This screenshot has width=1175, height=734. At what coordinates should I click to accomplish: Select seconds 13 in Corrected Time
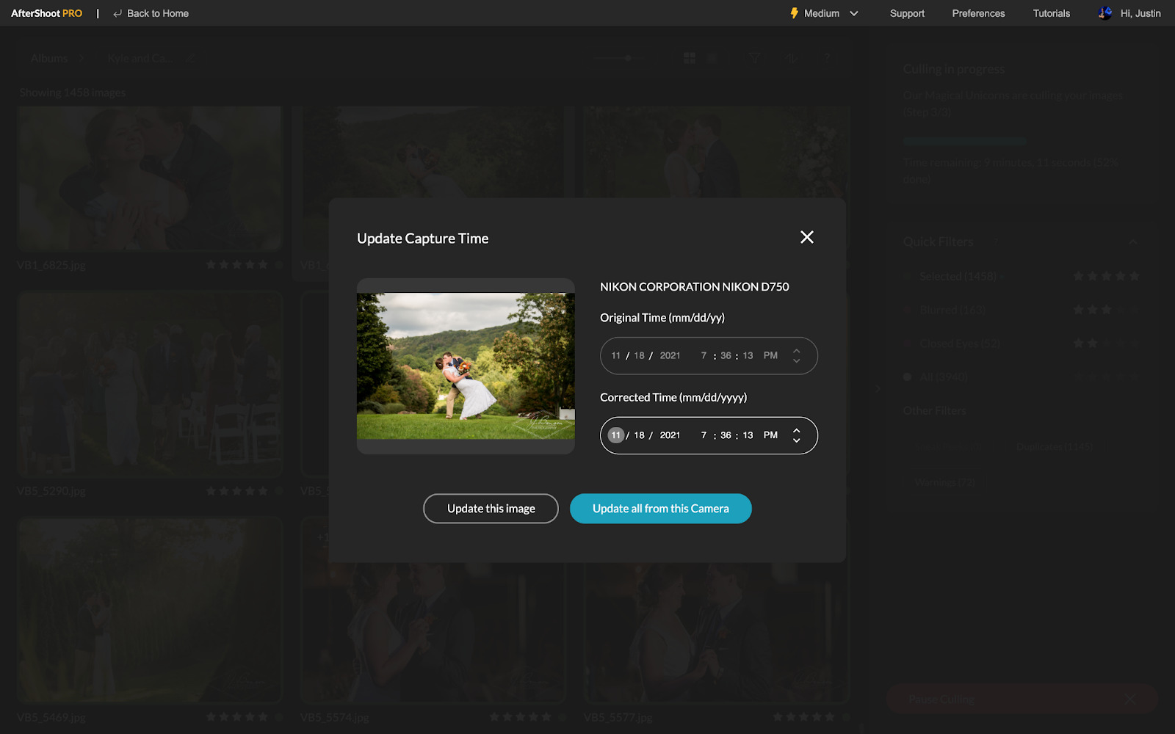[x=748, y=435]
